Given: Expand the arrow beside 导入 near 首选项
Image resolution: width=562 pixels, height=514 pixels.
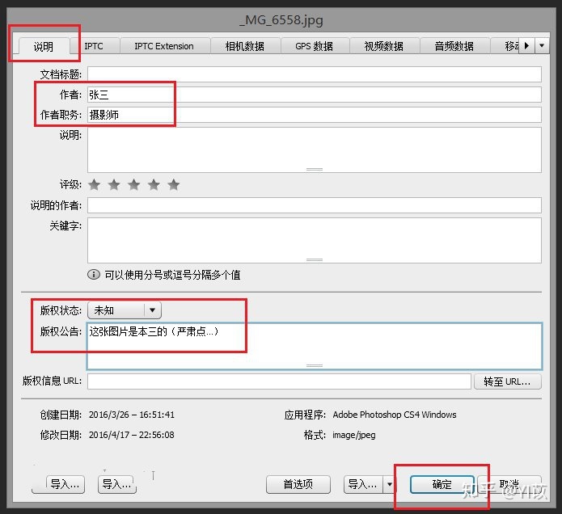Looking at the screenshot, I should point(390,485).
